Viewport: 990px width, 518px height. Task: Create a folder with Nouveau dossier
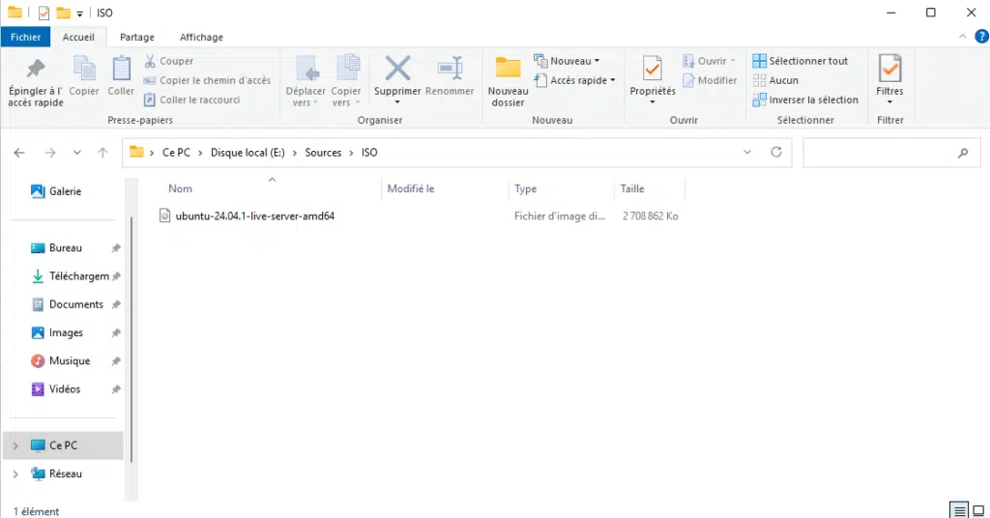508,81
